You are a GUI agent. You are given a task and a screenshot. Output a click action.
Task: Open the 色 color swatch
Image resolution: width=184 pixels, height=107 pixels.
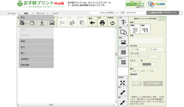pos(148,64)
